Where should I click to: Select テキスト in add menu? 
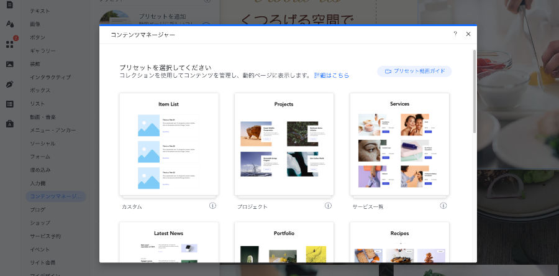[x=40, y=11]
